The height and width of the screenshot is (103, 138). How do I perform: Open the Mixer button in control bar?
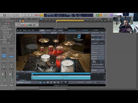(16, 15)
